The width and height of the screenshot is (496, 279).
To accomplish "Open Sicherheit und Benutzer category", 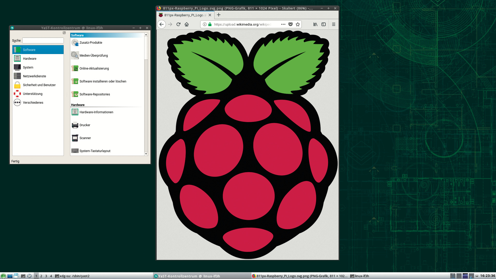I will pos(39,85).
